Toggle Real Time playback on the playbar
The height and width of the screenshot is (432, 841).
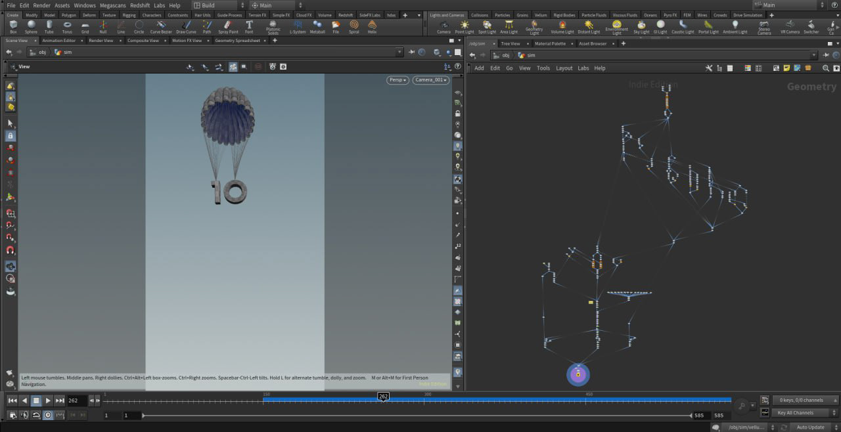pyautogui.click(x=47, y=415)
